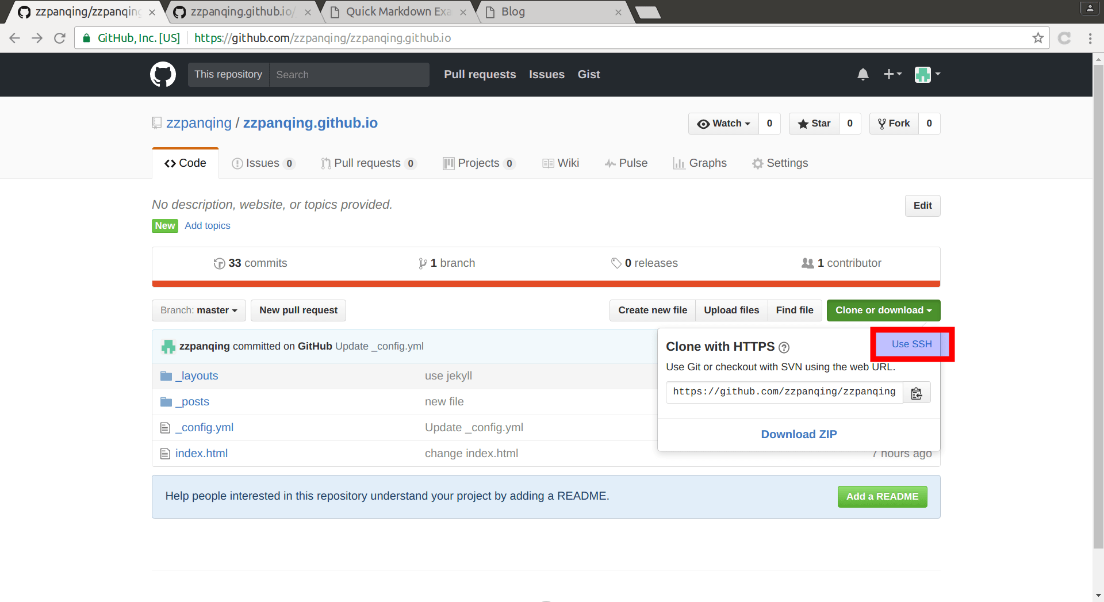Open the zzpanqing owner profile link
Image resolution: width=1104 pixels, height=602 pixels.
click(199, 123)
